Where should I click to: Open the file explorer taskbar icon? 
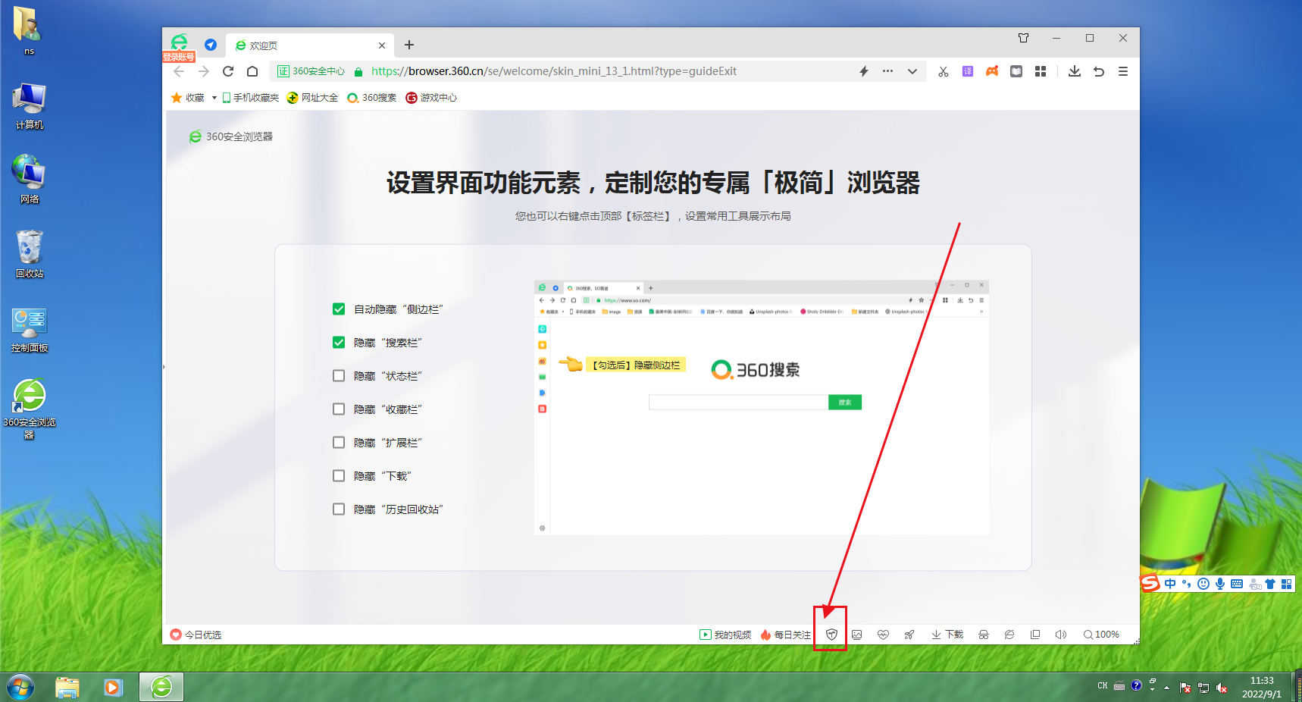point(67,688)
